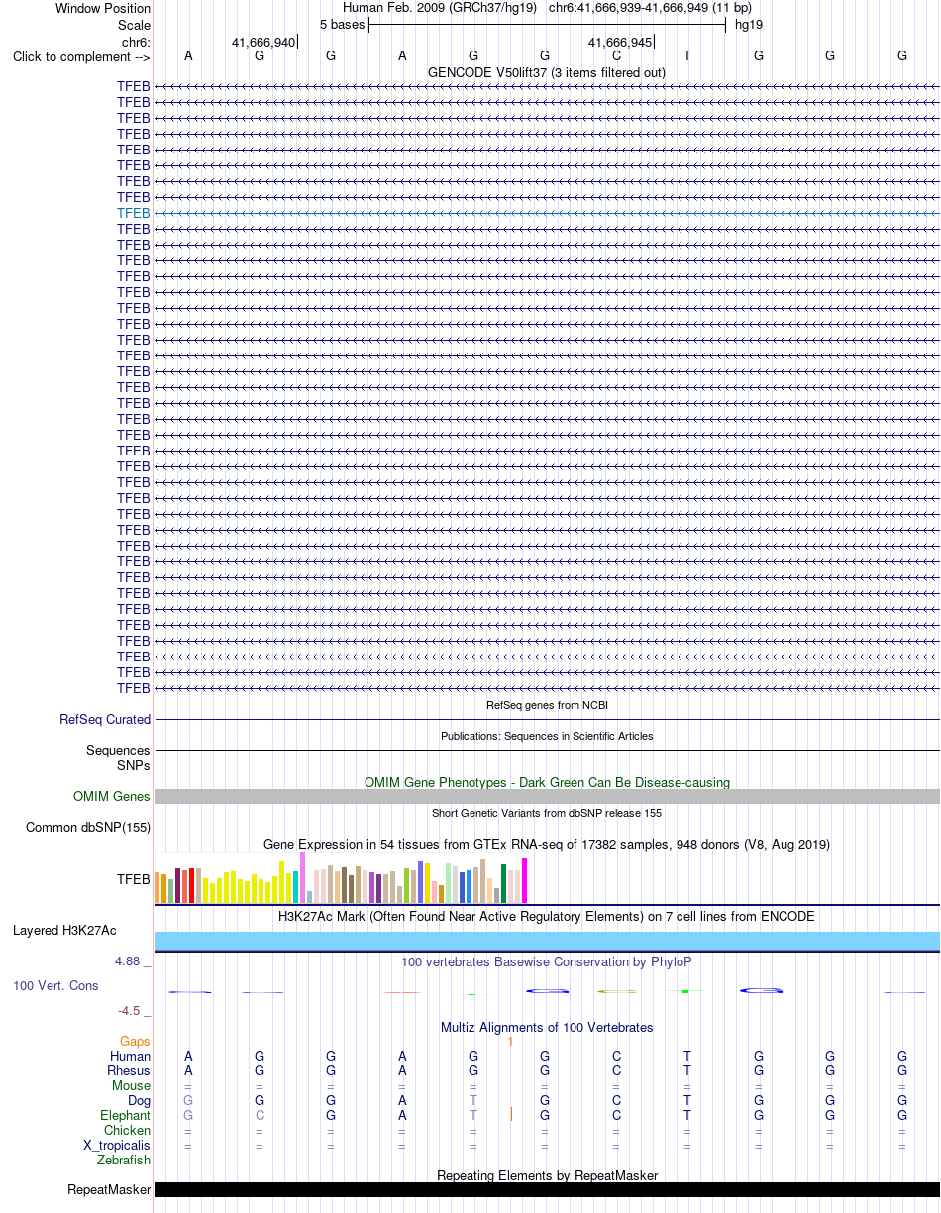Click the Mouse alignment row label
The width and height of the screenshot is (941, 1213).
(x=131, y=1086)
